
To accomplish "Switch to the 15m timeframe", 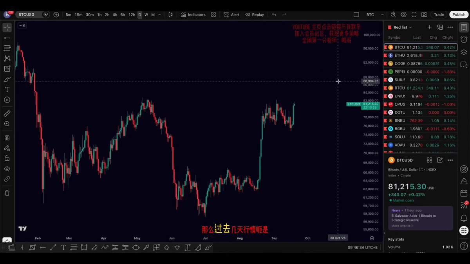I will (x=79, y=14).
